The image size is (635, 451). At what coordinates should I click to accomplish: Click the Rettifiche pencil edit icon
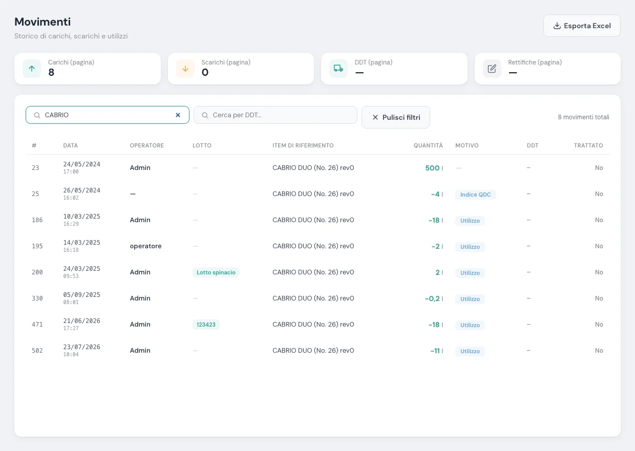pyautogui.click(x=492, y=69)
